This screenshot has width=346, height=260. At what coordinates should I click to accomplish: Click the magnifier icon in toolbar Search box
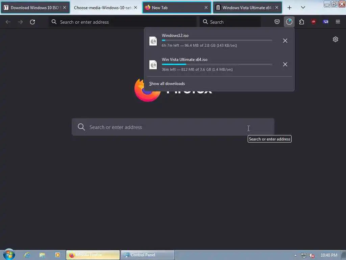click(x=205, y=22)
